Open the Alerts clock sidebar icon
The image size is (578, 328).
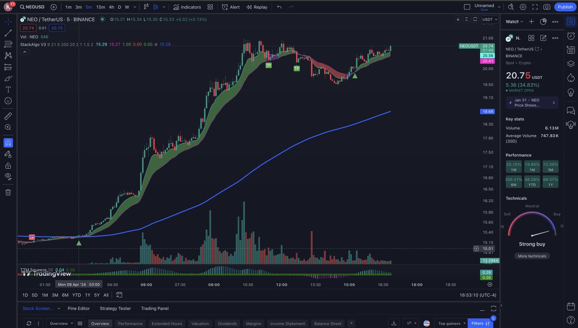tap(571, 36)
